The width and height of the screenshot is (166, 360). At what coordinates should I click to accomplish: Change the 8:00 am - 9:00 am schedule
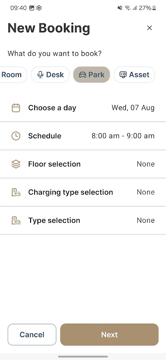(83, 136)
